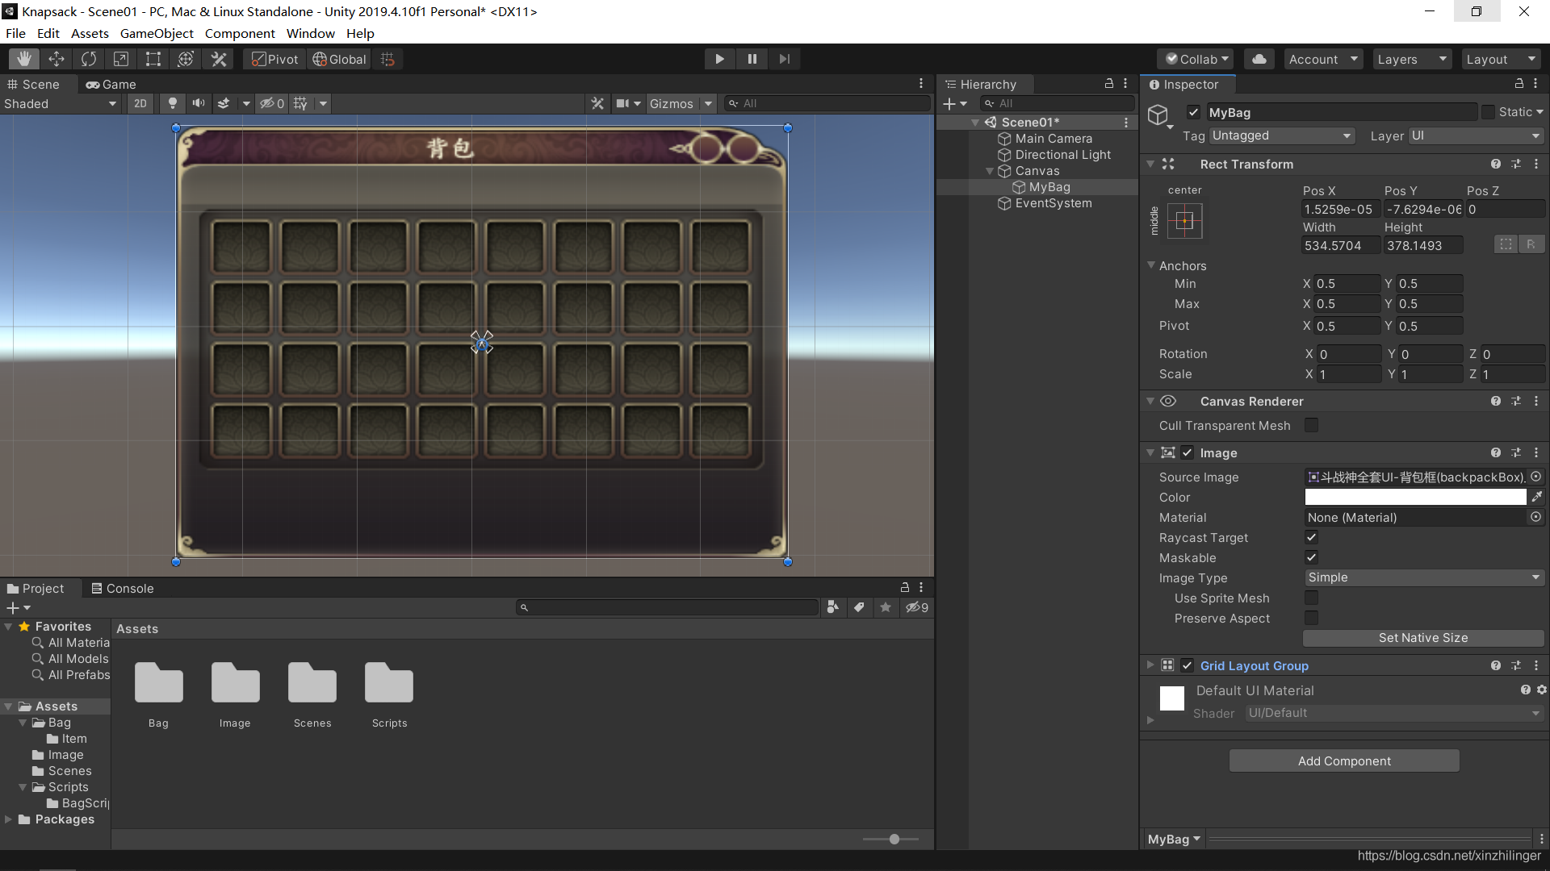Open Layout dropdown

point(1501,59)
